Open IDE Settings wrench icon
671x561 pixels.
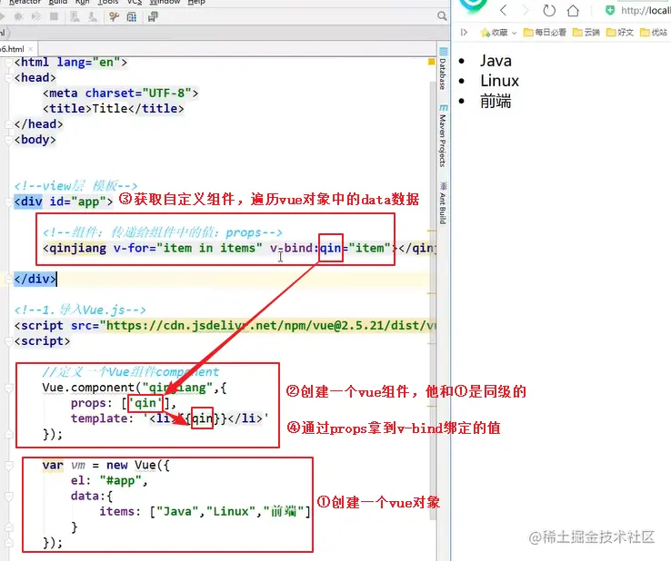[114, 16]
